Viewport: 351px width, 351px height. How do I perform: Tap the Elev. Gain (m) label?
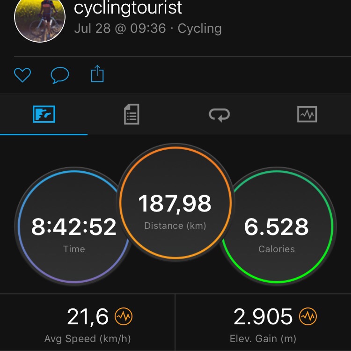[x=263, y=339]
